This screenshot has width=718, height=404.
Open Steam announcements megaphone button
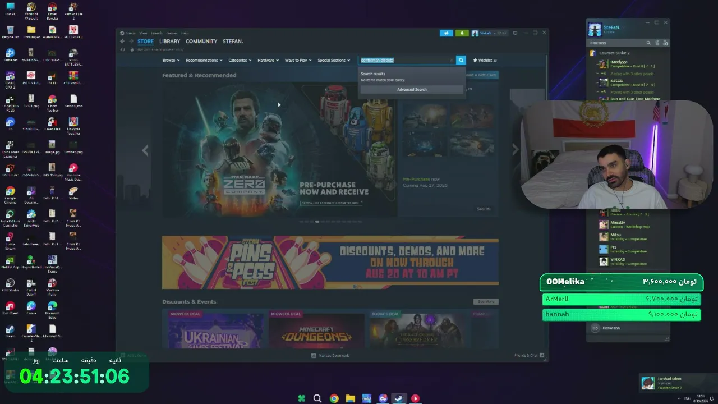tap(446, 33)
